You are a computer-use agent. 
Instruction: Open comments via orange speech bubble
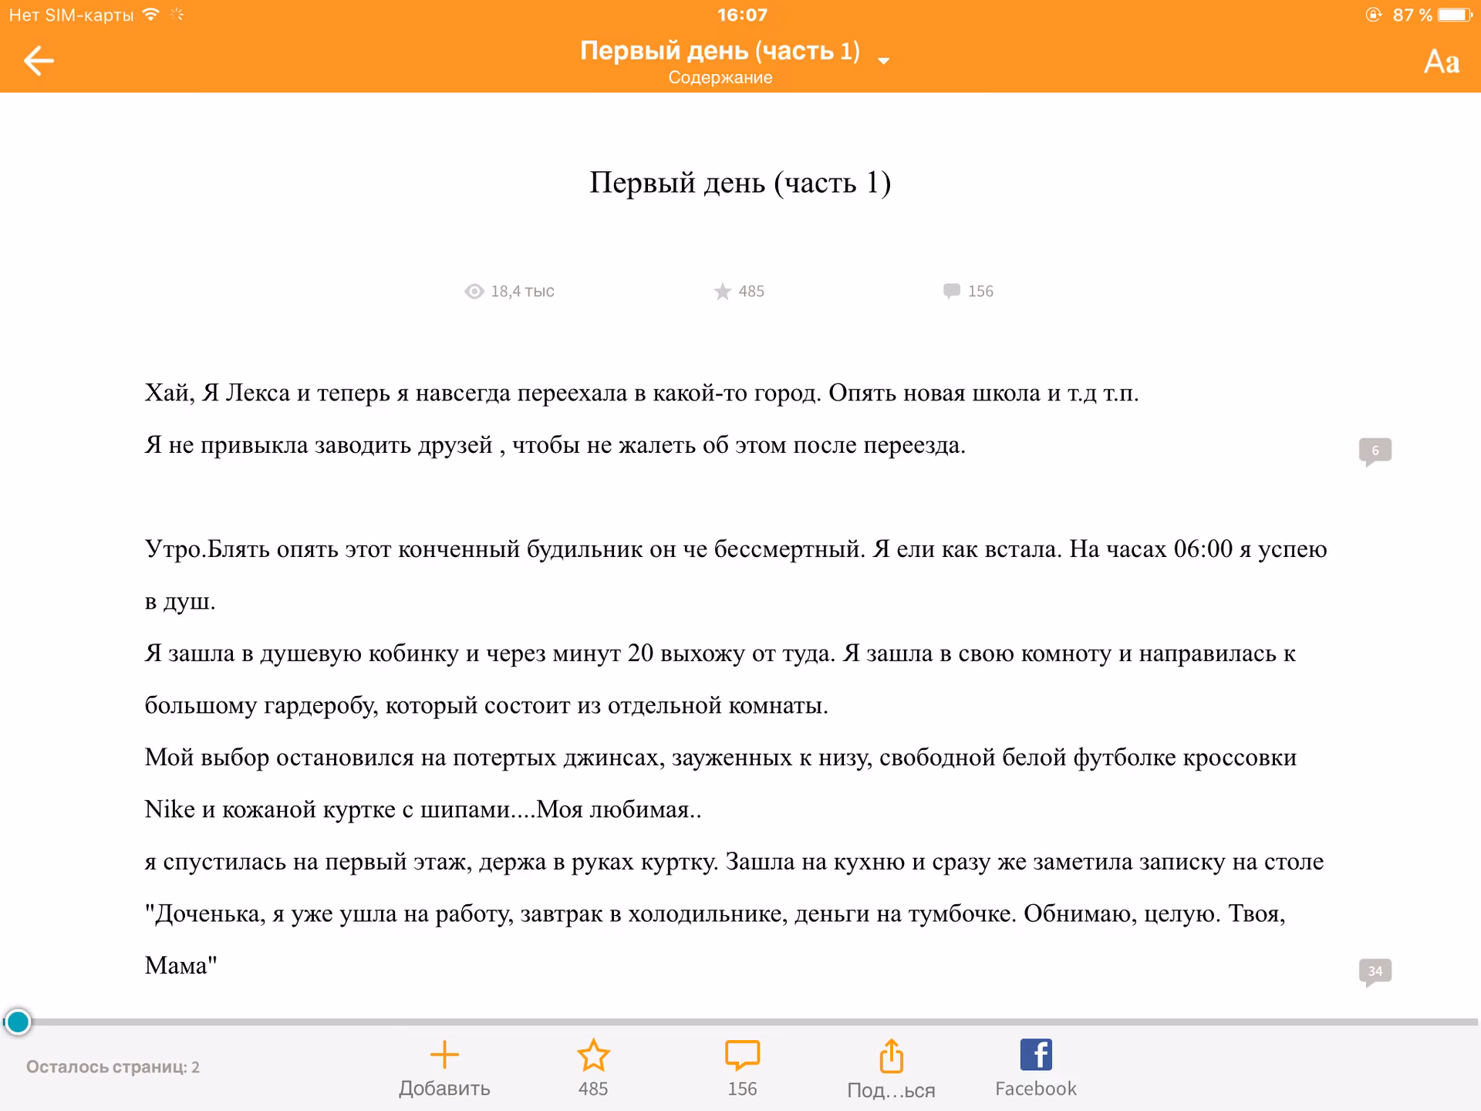coord(742,1055)
